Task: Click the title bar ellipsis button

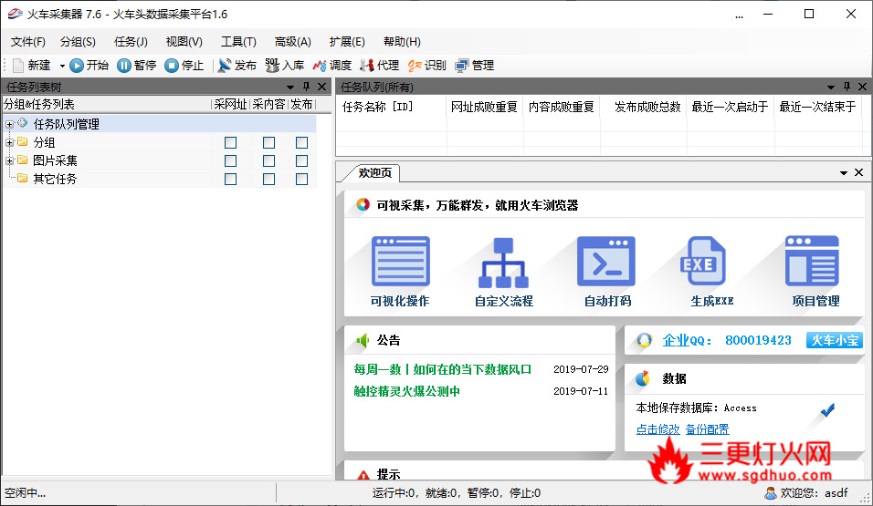Action: click(739, 15)
